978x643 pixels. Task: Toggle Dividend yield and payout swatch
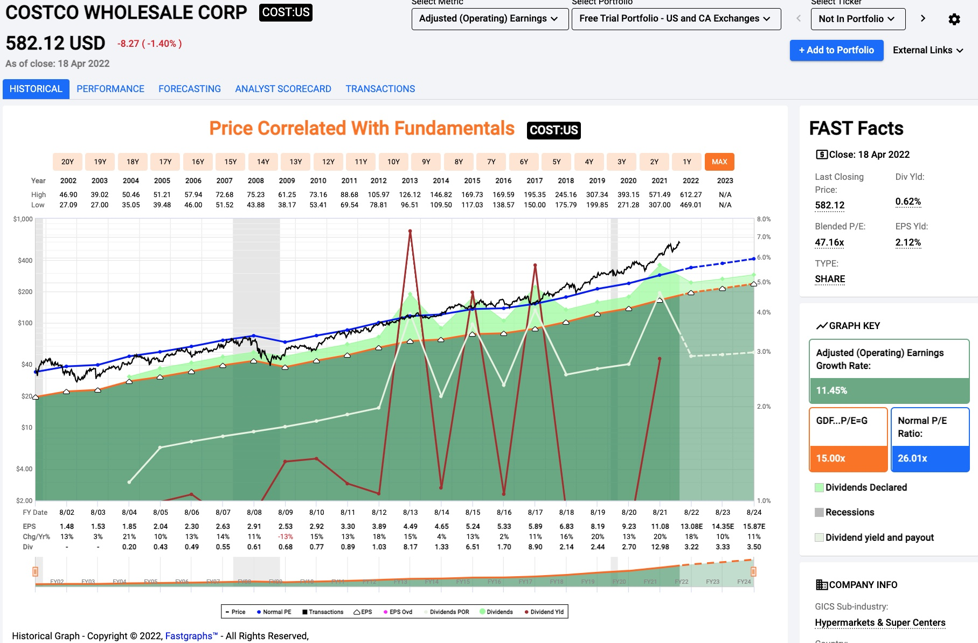pyautogui.click(x=819, y=537)
